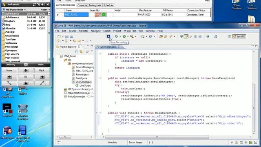Image resolution: width=261 pixels, height=147 pixels.
Task: Click the end call phone button on emulator
Action: pos(42,83)
